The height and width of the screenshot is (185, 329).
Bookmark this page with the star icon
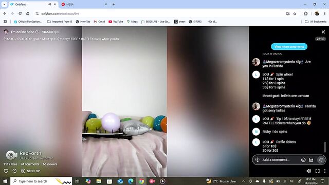pos(295,14)
